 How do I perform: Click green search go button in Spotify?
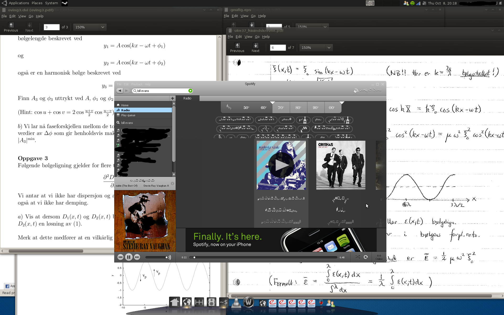[190, 91]
